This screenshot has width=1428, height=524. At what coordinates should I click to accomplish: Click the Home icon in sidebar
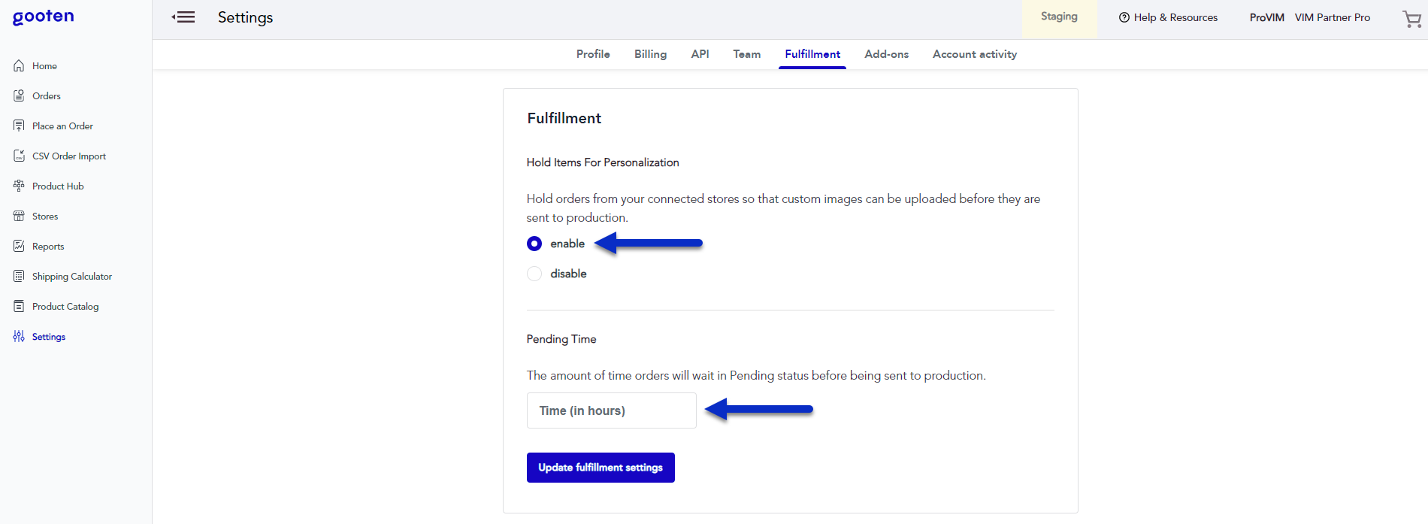[x=19, y=66]
